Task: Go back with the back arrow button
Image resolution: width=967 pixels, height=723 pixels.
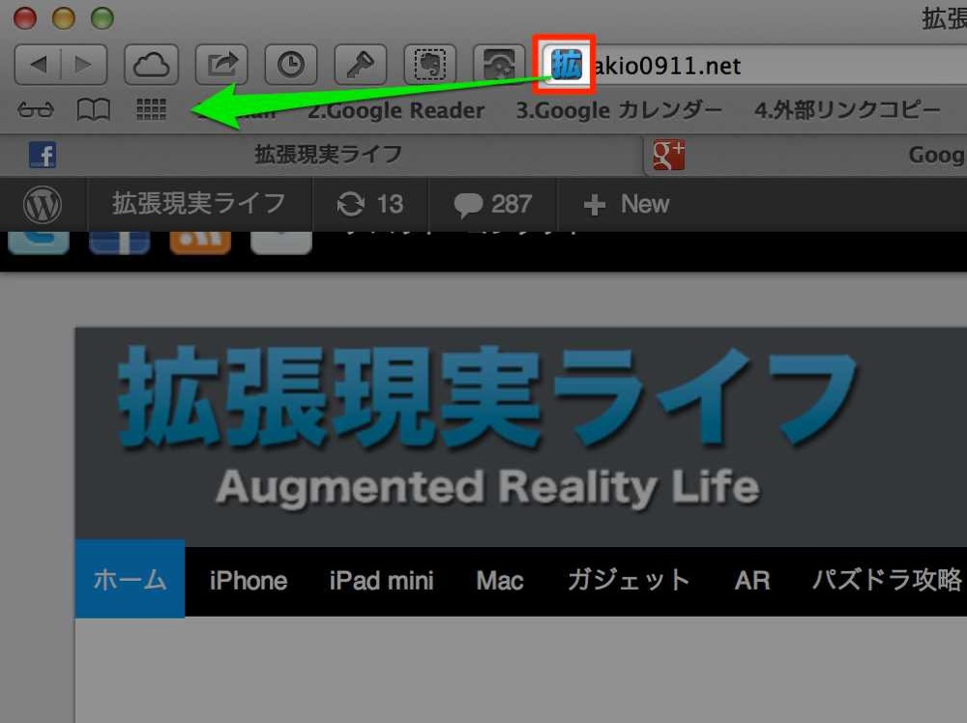Action: 38,64
